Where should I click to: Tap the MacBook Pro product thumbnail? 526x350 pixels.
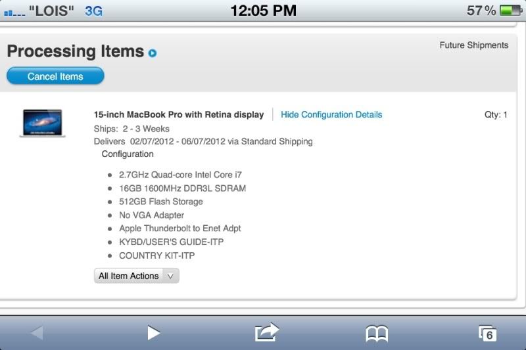(42, 123)
